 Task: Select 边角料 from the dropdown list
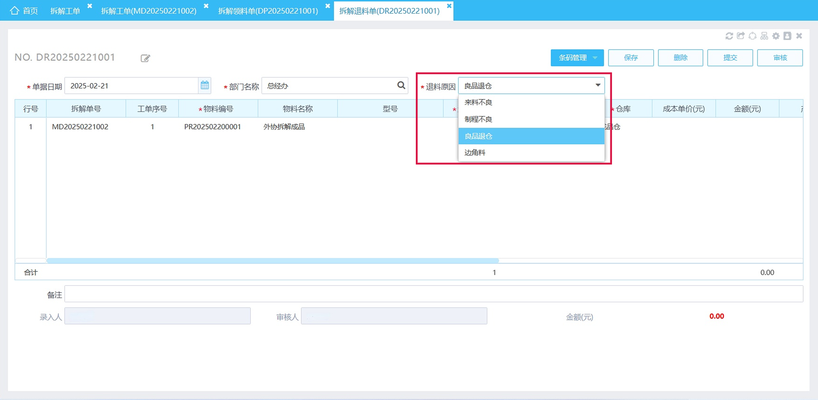[531, 152]
